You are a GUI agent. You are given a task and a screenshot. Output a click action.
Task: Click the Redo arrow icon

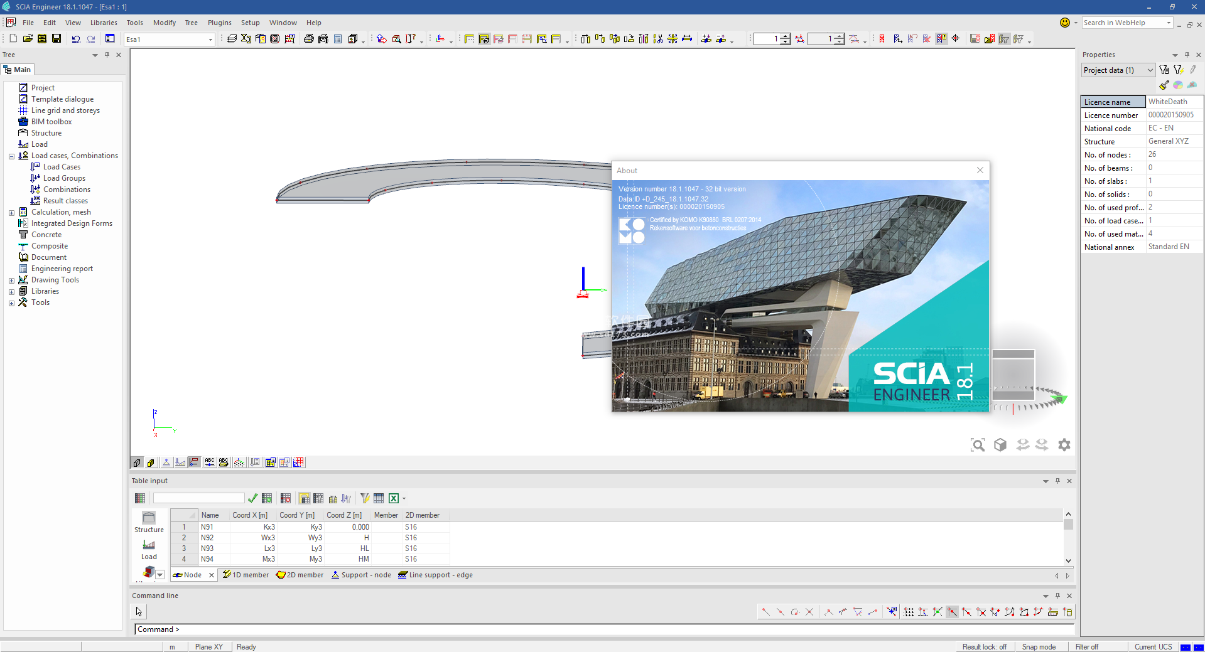(91, 39)
